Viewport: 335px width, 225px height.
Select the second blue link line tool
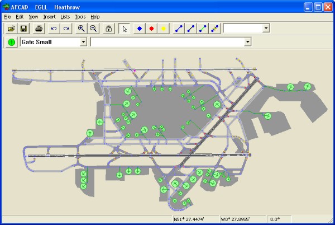[x=191, y=29]
